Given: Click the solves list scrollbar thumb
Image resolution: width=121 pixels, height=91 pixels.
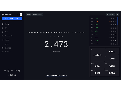Looking at the screenshot, I should 118,21.
